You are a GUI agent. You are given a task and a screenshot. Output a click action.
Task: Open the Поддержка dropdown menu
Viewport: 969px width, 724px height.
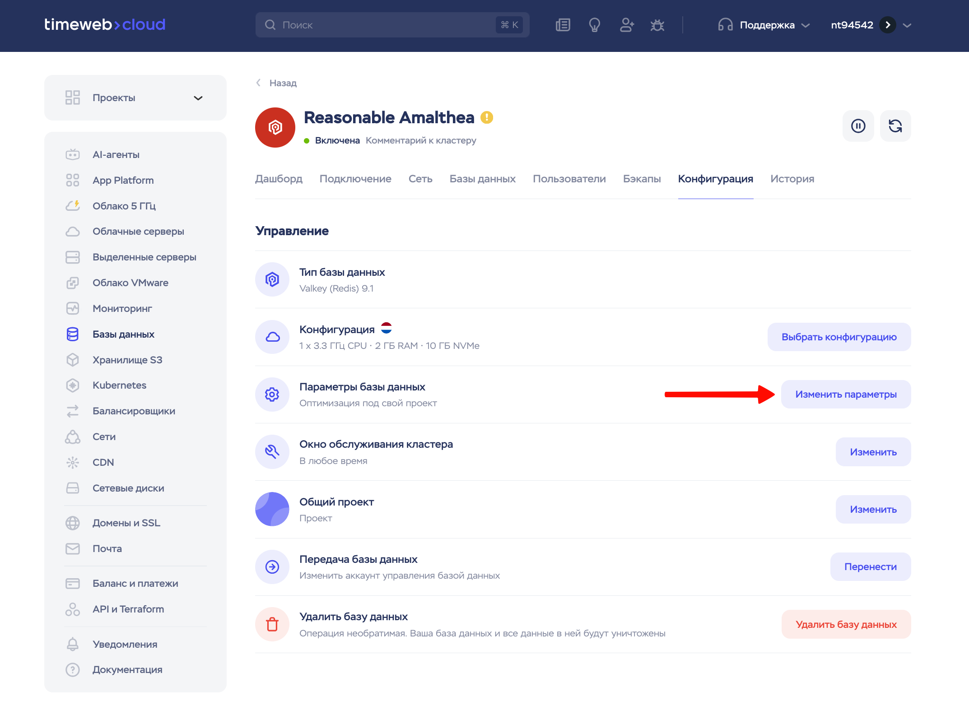(764, 25)
